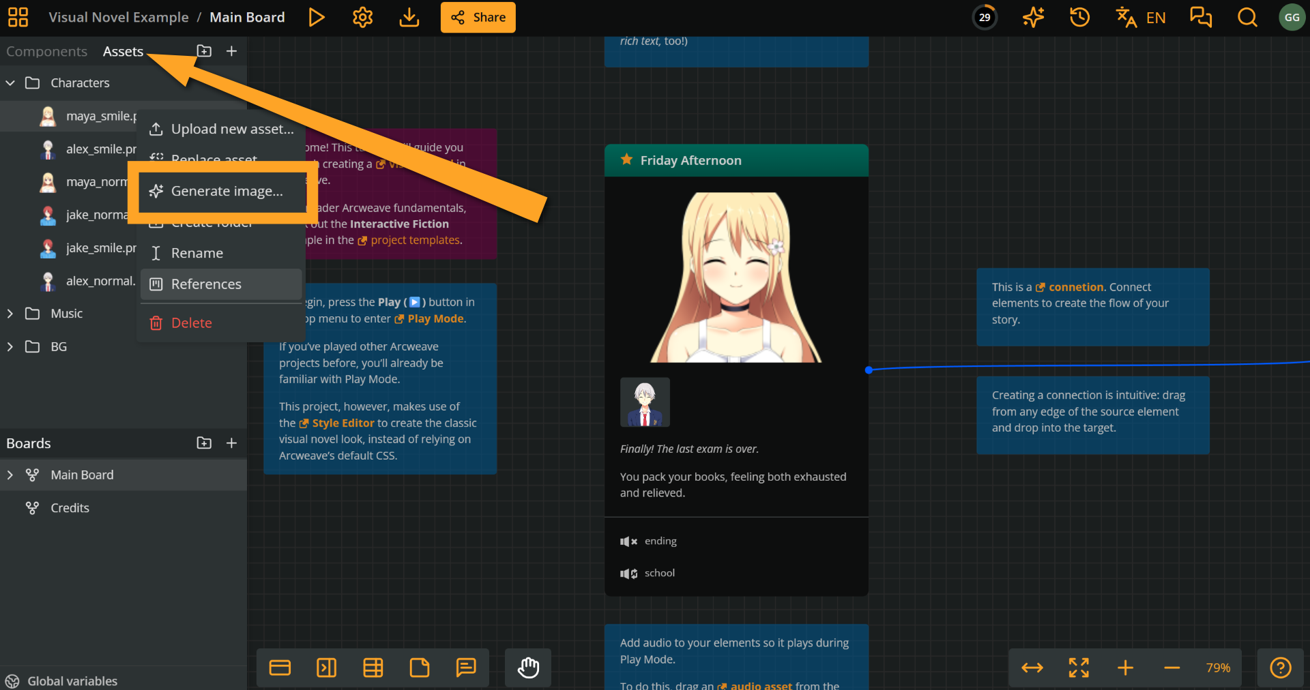This screenshot has width=1310, height=690.
Task: Toggle the hand pan tool
Action: 528,667
